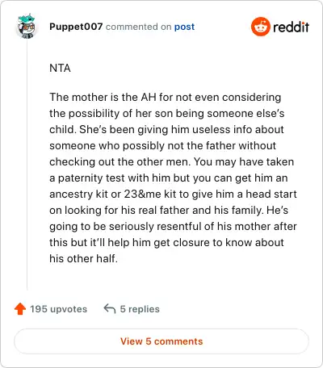Click the 195 upvotes label
The width and height of the screenshot is (323, 368).
[x=58, y=309]
